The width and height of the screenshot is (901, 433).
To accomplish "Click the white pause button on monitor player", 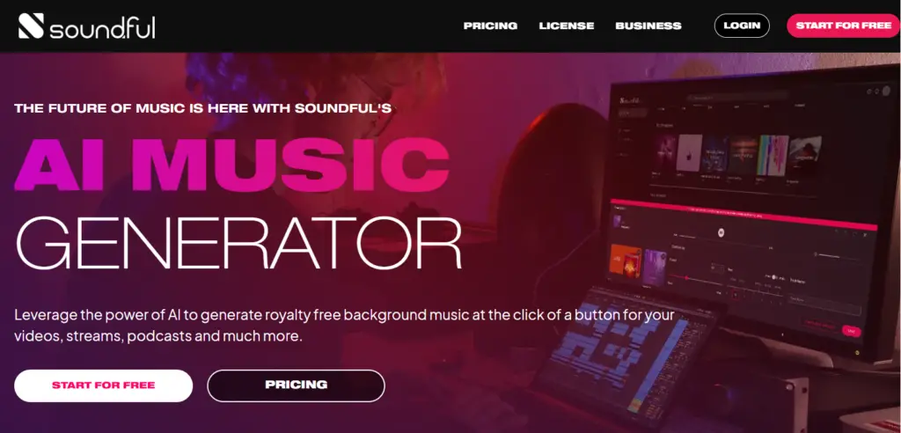I will (x=721, y=232).
